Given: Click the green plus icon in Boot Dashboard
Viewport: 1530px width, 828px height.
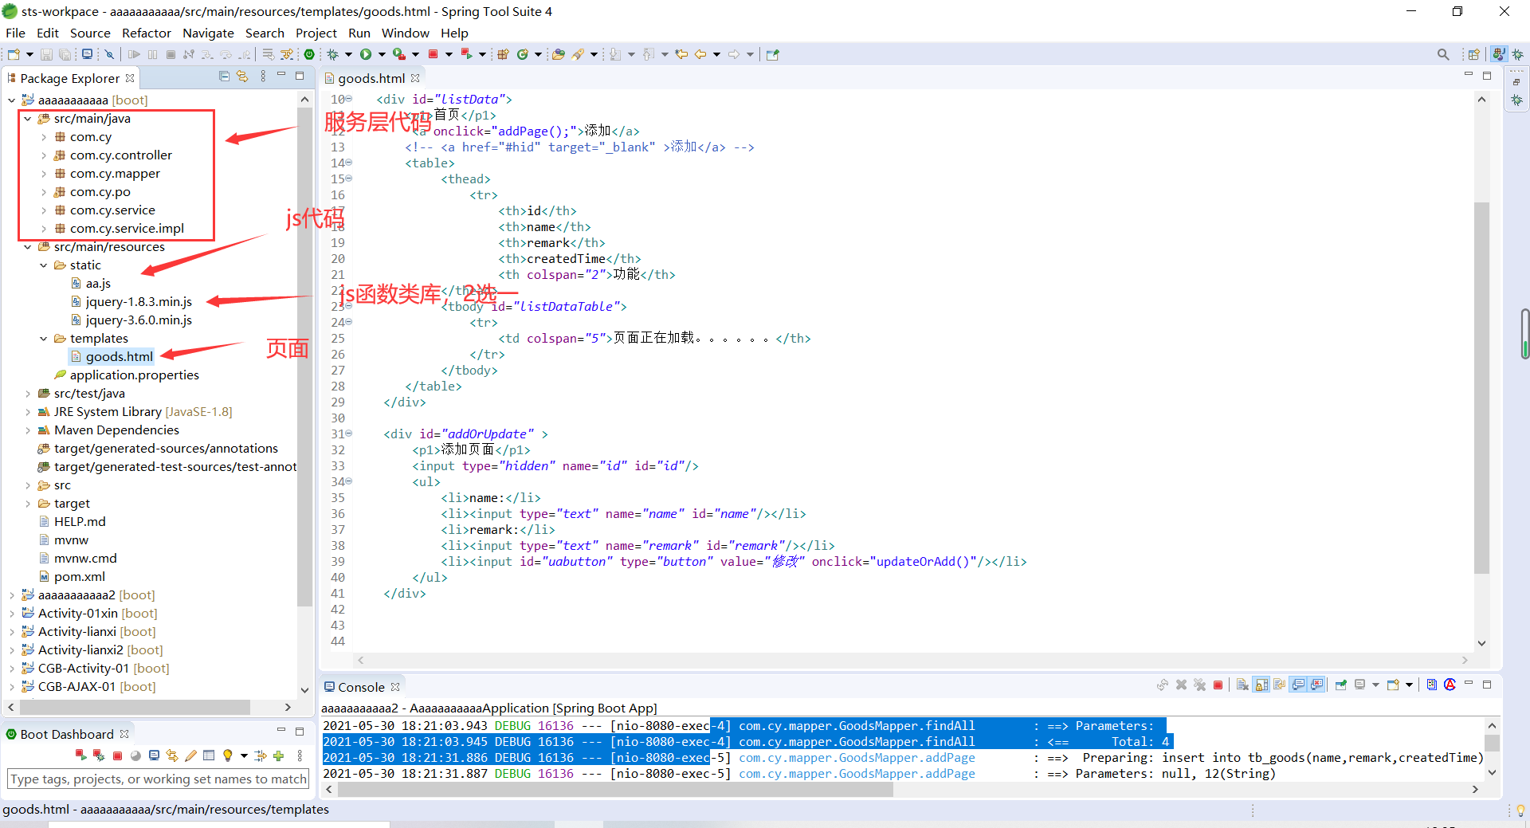Looking at the screenshot, I should pyautogui.click(x=278, y=755).
